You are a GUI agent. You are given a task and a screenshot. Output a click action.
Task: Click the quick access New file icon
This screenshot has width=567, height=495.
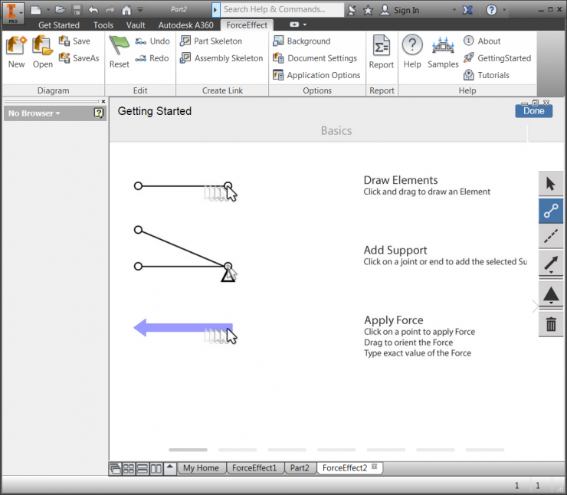point(35,10)
